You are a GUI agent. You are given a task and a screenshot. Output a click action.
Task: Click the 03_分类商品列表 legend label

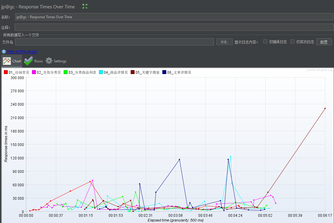coord(82,72)
